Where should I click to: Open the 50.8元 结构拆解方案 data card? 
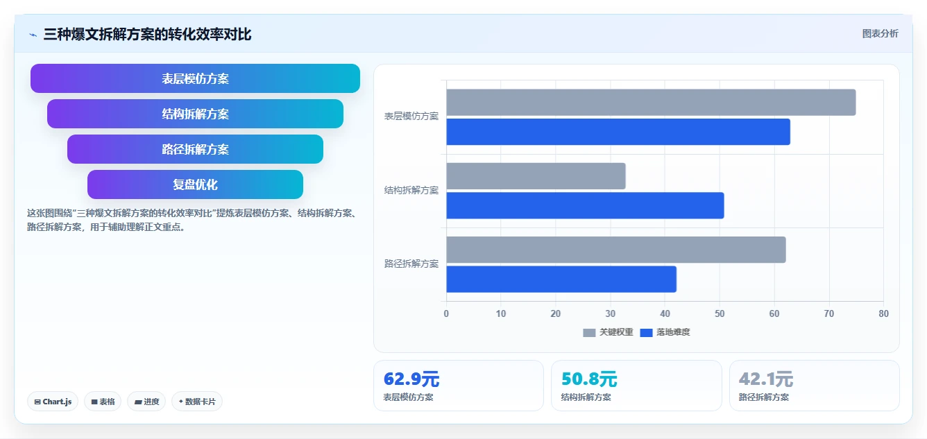pos(636,386)
